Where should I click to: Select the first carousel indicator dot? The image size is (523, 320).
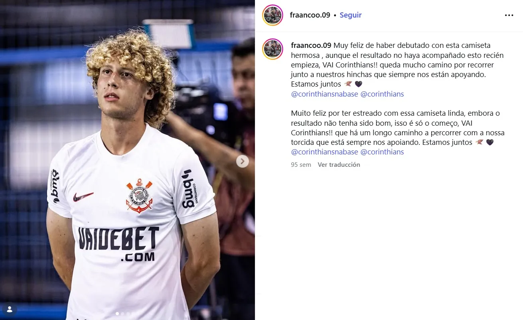tap(117, 314)
